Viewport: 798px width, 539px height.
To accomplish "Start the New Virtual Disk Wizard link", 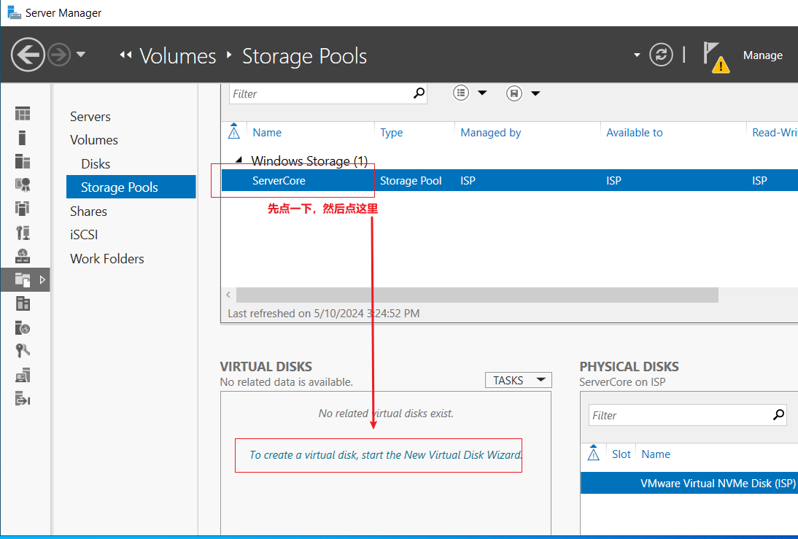I will click(x=386, y=455).
